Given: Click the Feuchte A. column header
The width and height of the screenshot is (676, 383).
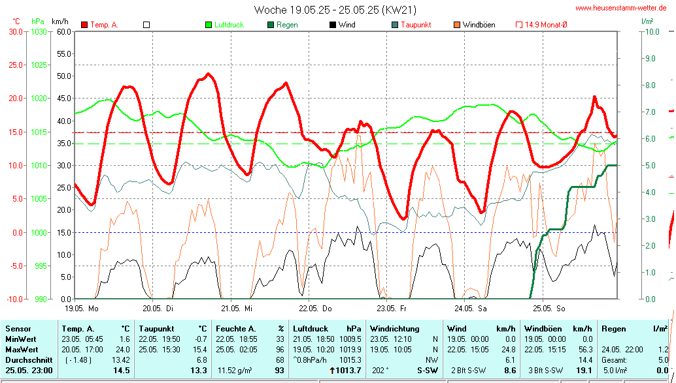Looking at the screenshot, I should tap(235, 329).
